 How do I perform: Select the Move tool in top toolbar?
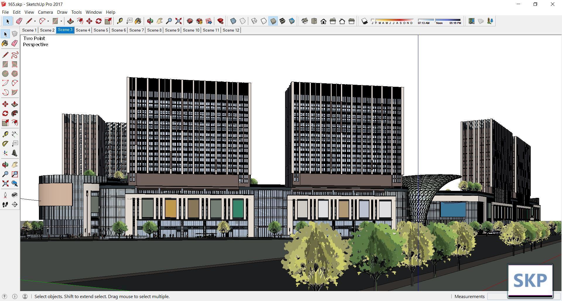(89, 21)
